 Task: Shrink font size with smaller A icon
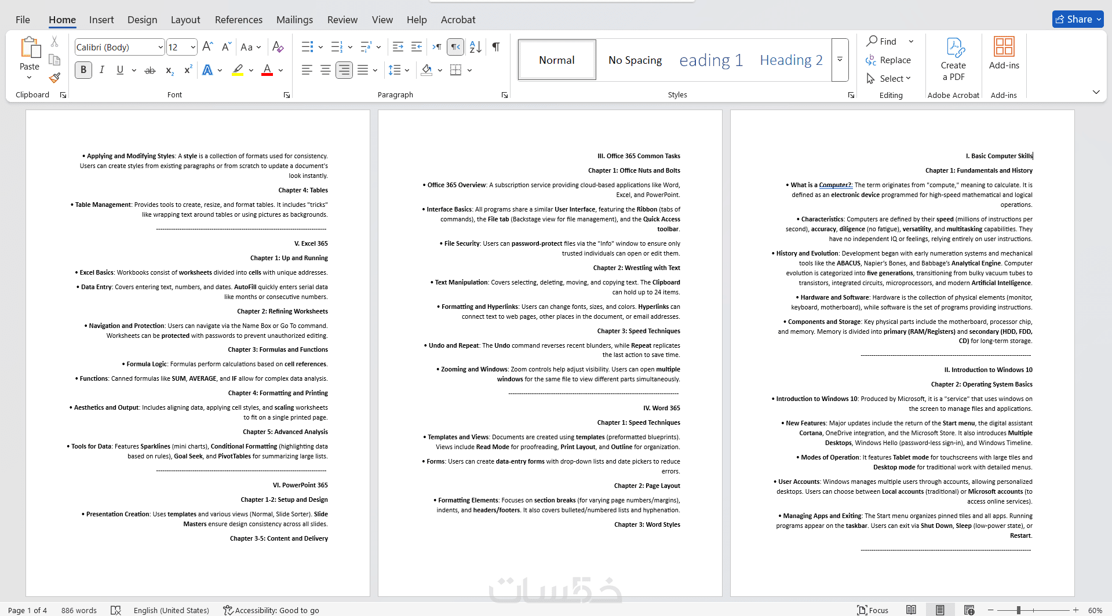[226, 47]
